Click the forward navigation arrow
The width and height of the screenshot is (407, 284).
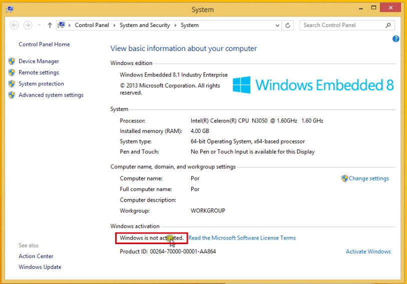pos(28,25)
